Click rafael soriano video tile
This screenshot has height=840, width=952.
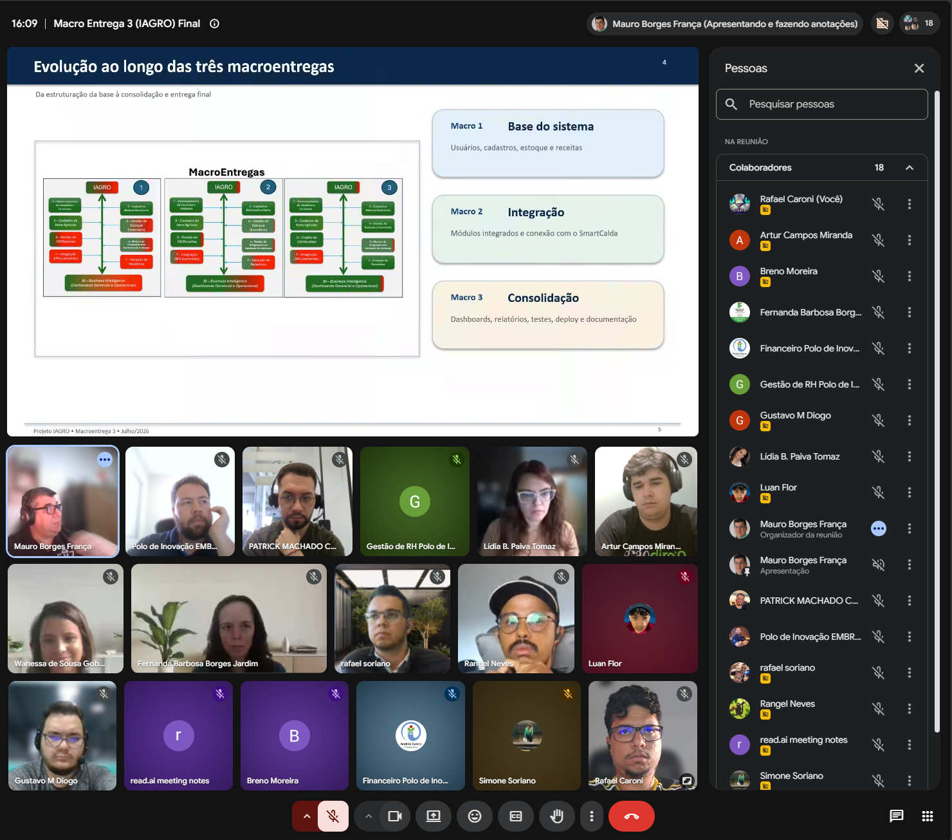(392, 619)
